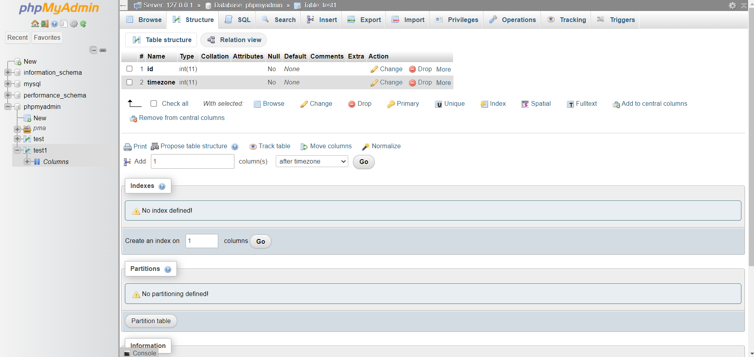Expand the mysql database in the sidebar
Image resolution: width=754 pixels, height=357 pixels.
click(x=9, y=84)
